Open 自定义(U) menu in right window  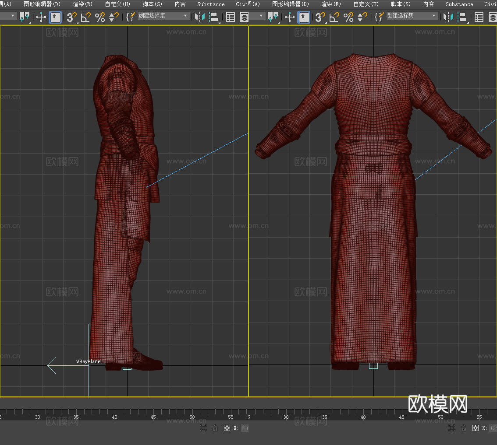(x=366, y=4)
